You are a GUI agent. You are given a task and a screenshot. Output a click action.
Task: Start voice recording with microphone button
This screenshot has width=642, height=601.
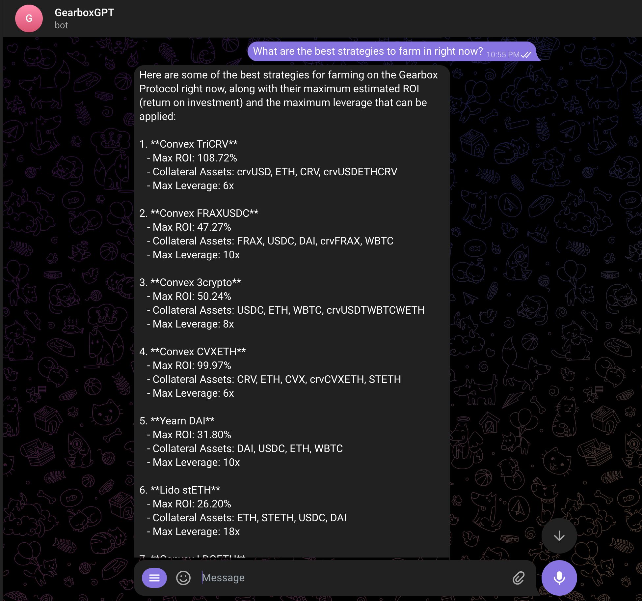pyautogui.click(x=559, y=578)
